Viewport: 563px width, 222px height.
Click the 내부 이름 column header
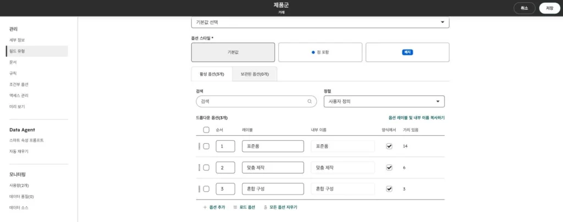point(318,130)
